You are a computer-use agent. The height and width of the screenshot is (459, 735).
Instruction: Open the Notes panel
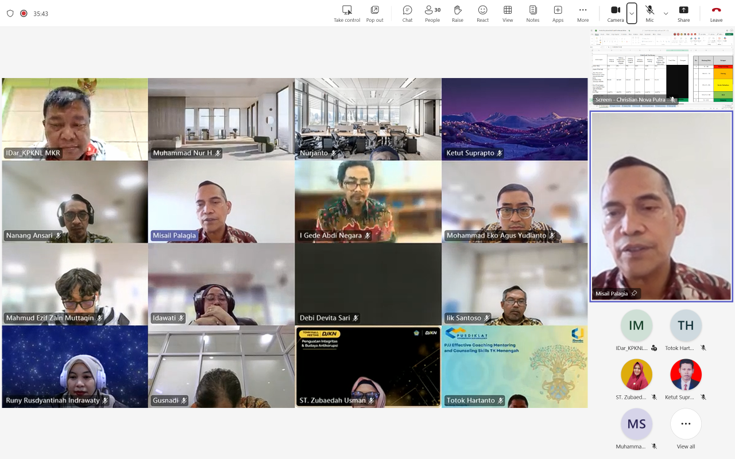pos(533,13)
